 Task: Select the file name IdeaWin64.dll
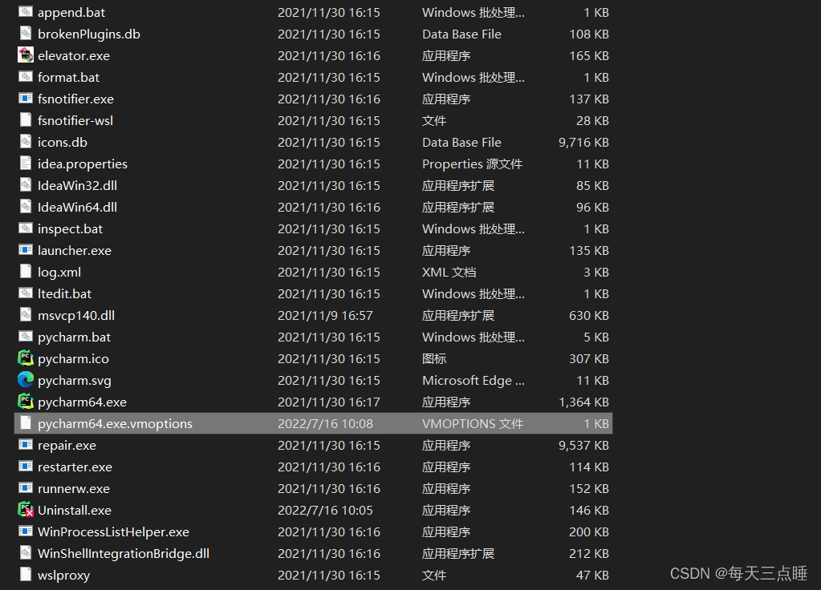point(78,207)
